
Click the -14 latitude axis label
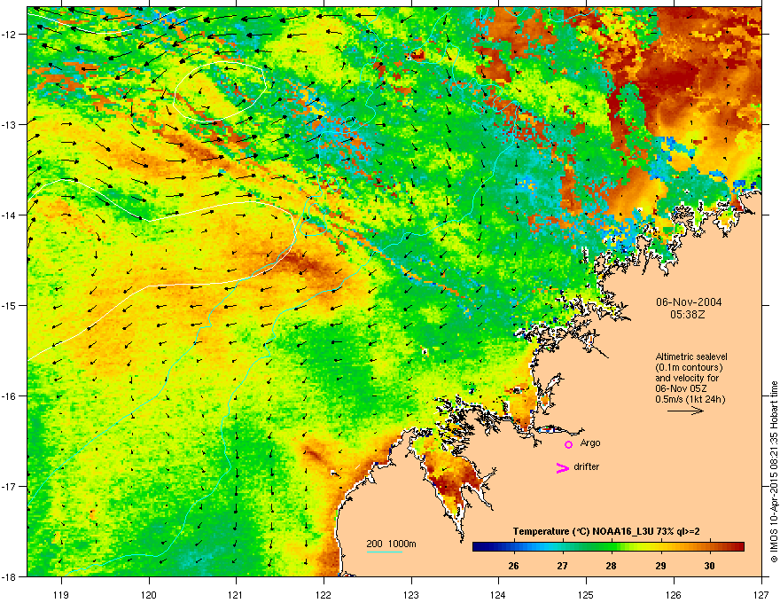[9, 215]
